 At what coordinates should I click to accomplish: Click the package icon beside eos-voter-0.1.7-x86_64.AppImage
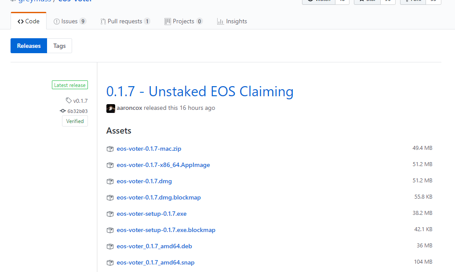coord(110,165)
